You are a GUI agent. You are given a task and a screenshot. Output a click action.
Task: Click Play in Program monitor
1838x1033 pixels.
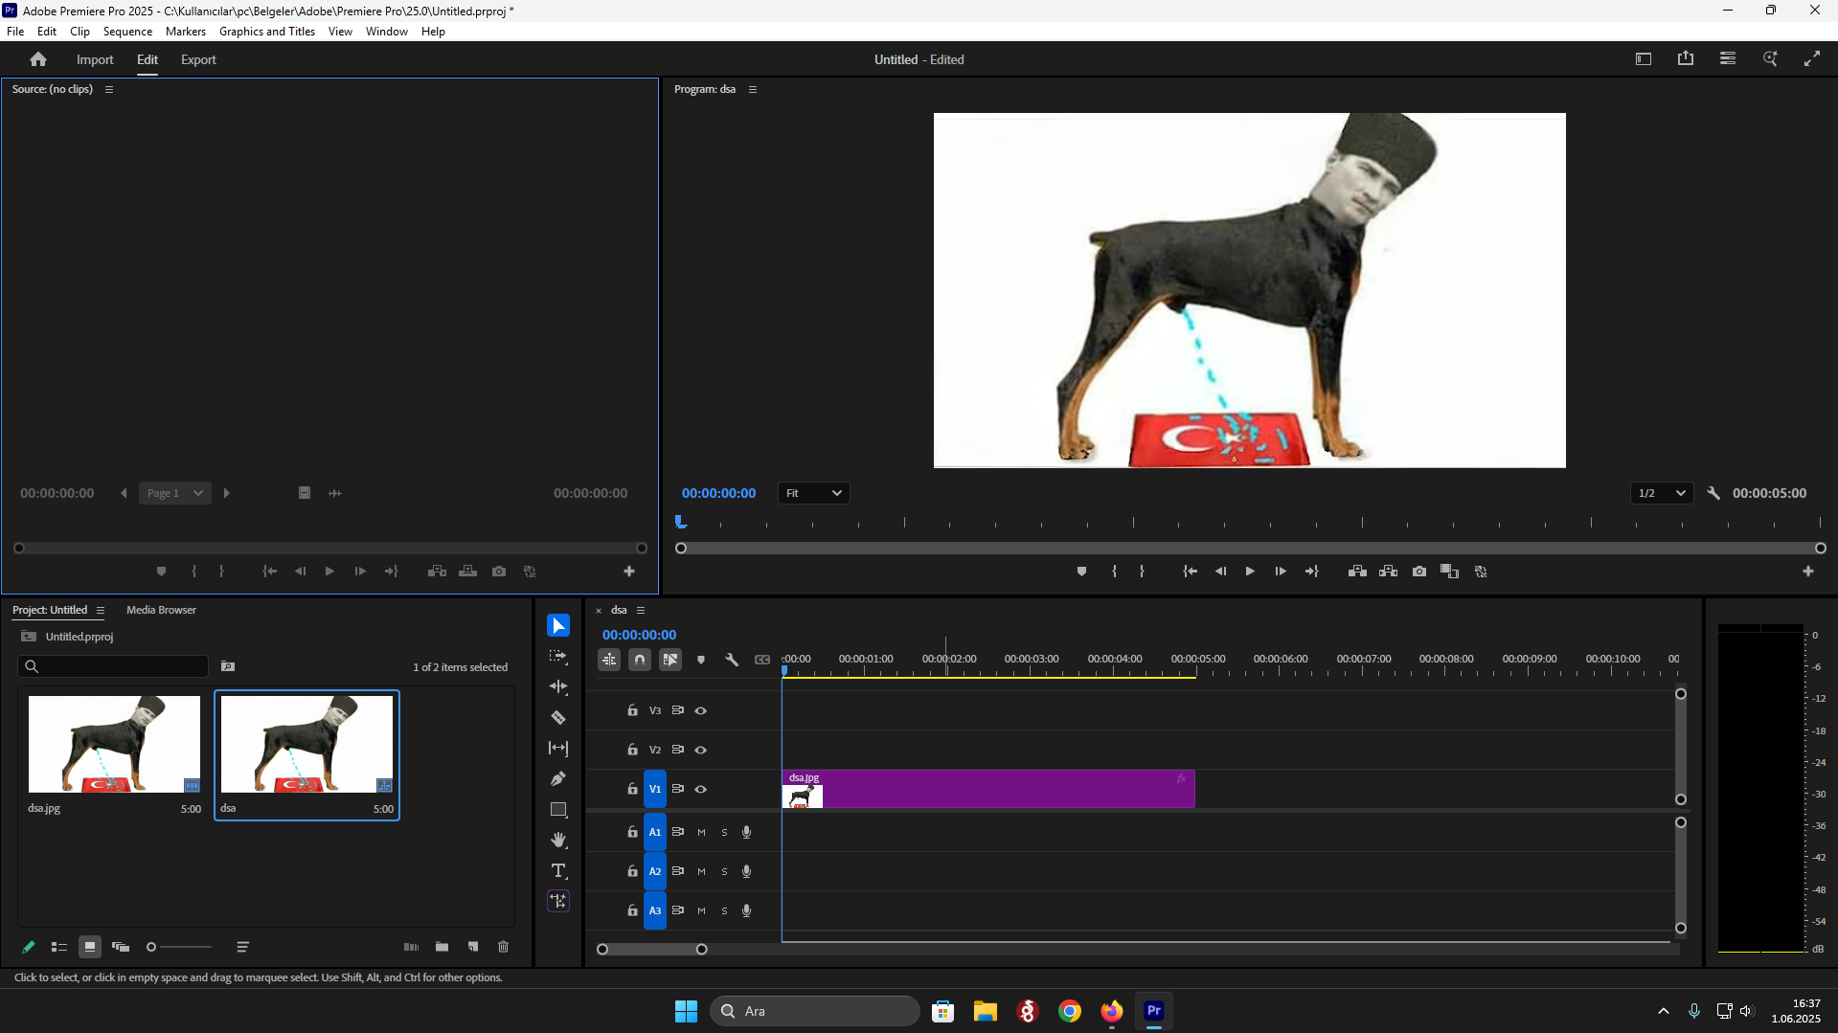(1250, 572)
